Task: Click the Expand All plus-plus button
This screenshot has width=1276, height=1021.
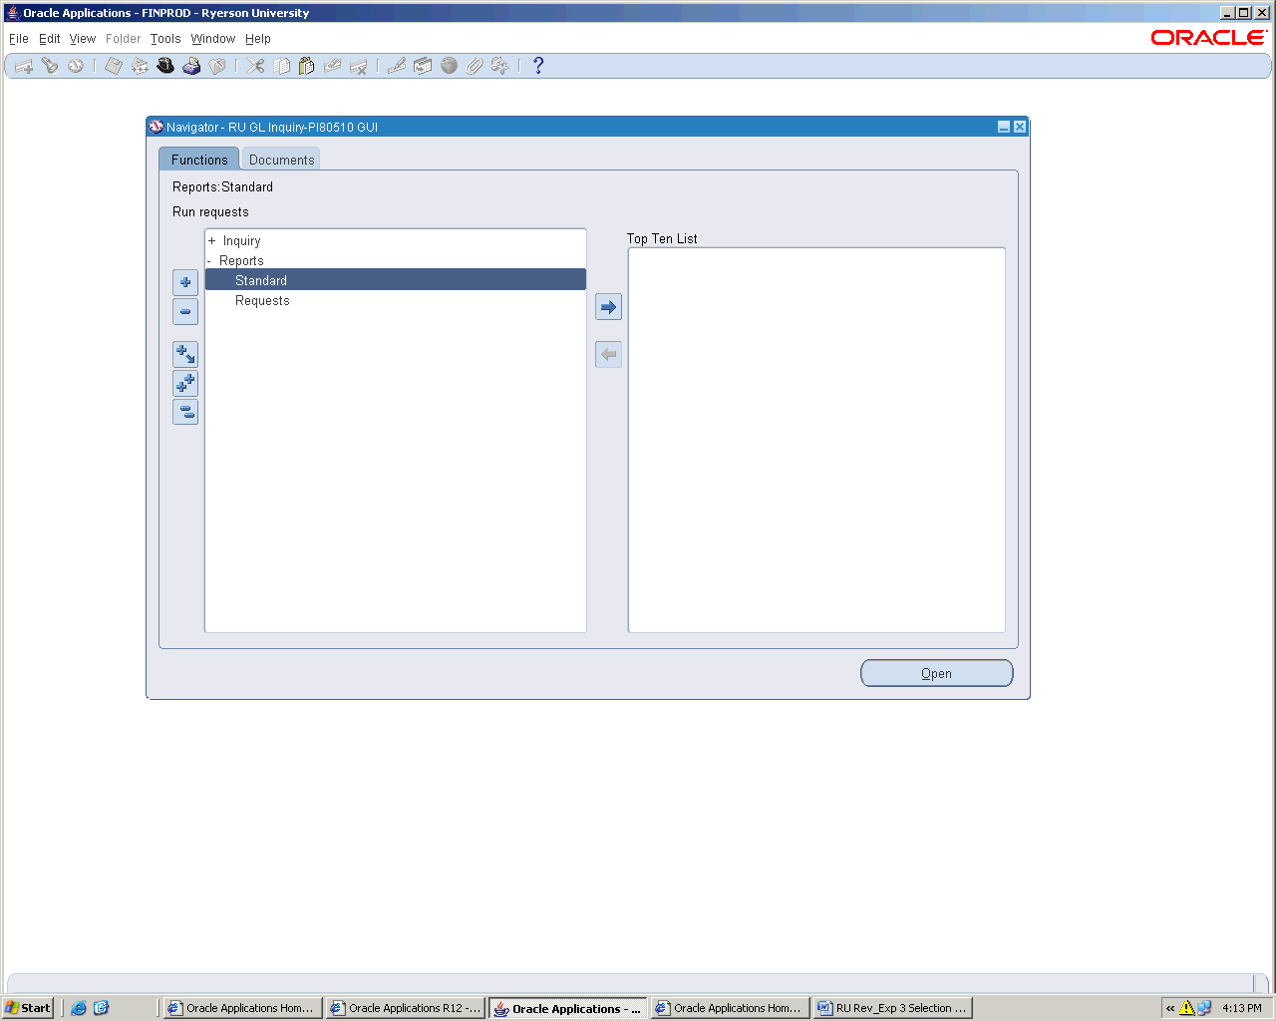Action: (185, 383)
